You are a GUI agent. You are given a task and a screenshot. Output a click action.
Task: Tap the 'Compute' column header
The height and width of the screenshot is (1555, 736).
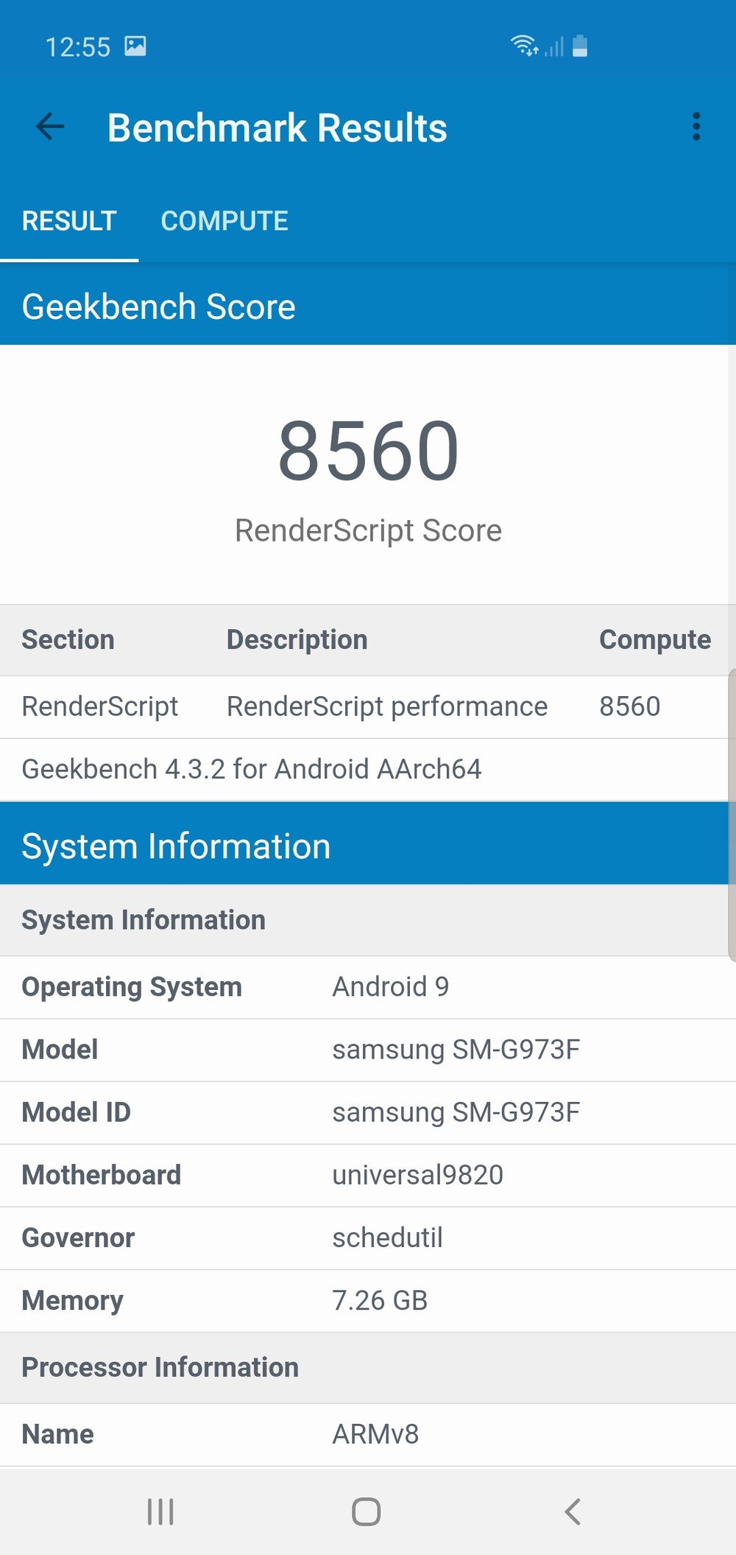click(x=655, y=639)
